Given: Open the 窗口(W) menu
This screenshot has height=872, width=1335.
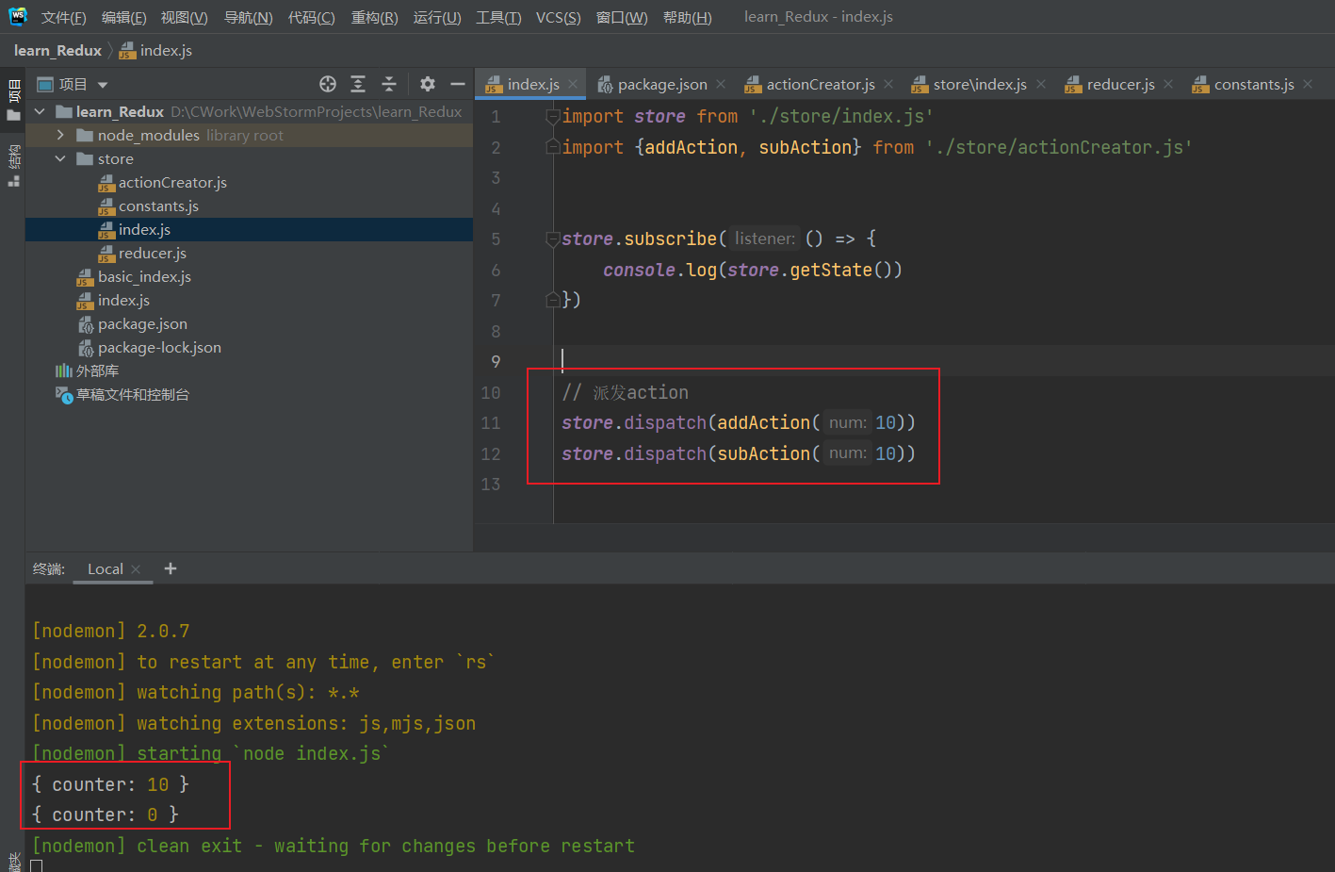Looking at the screenshot, I should pos(622,17).
